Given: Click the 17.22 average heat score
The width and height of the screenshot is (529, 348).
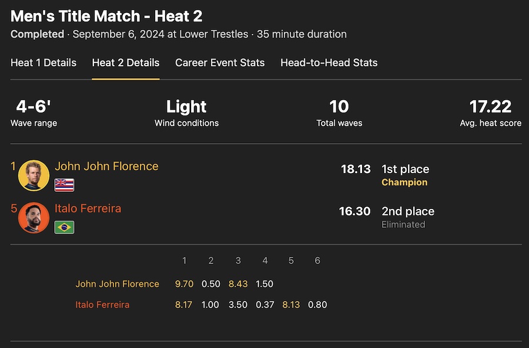Looking at the screenshot, I should (x=490, y=107).
